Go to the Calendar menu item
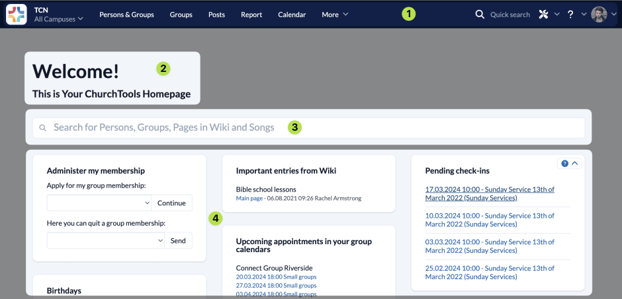The height and width of the screenshot is (299, 622). 292,15
